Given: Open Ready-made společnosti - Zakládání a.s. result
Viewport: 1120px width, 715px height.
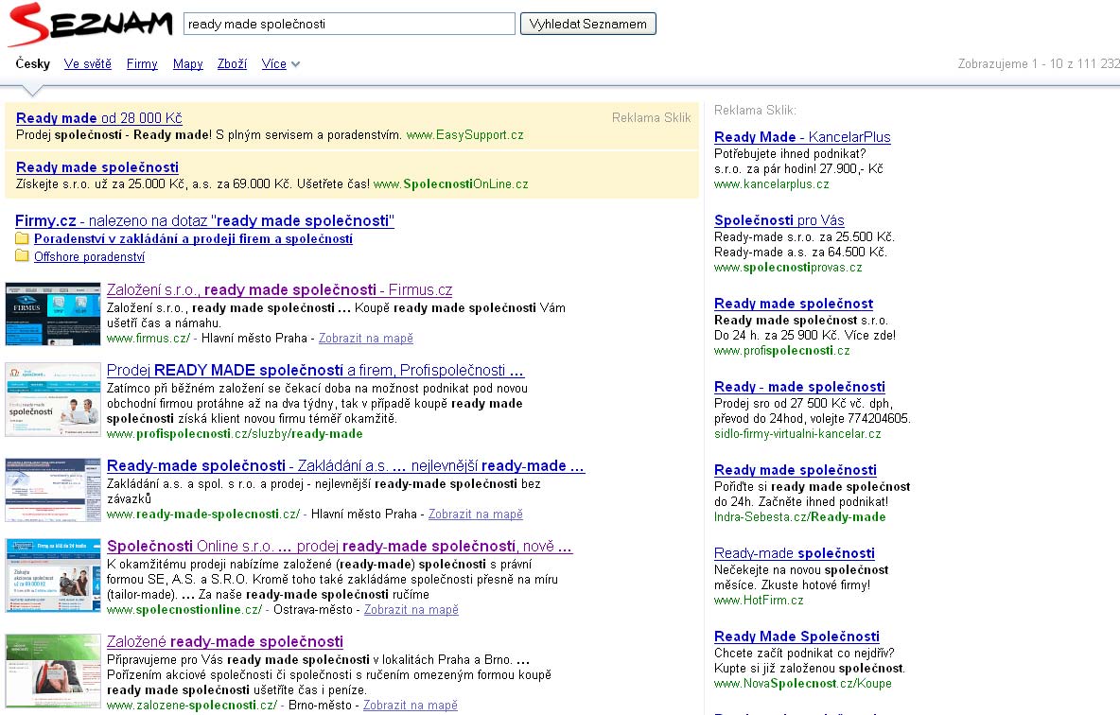Looking at the screenshot, I should coord(345,465).
